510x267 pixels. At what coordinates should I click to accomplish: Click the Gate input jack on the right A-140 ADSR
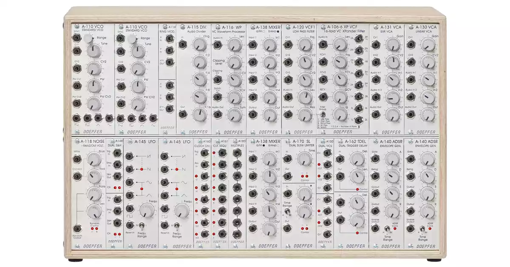410,159
